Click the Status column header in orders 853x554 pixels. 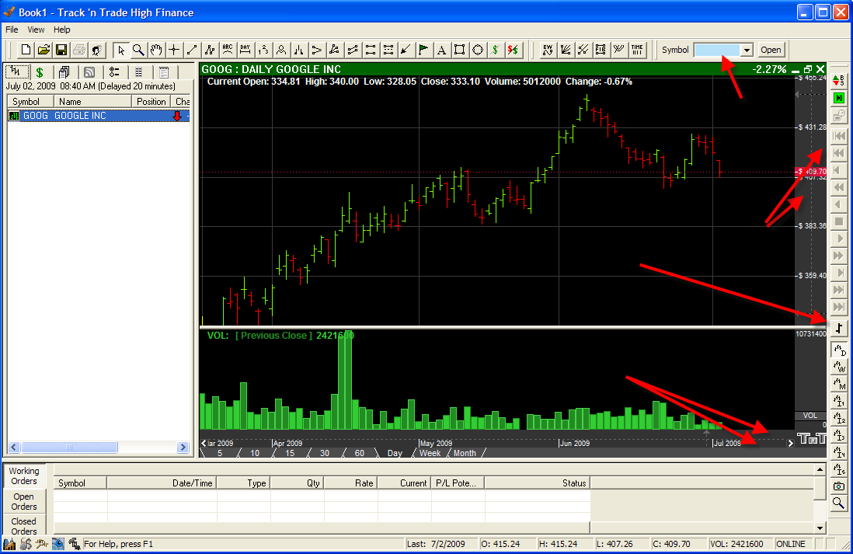tap(537, 483)
